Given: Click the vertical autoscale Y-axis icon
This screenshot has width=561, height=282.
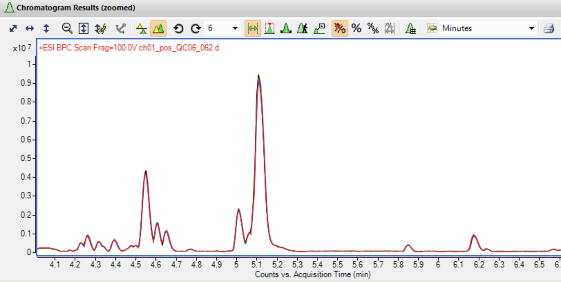Looking at the screenshot, I should pos(46,28).
